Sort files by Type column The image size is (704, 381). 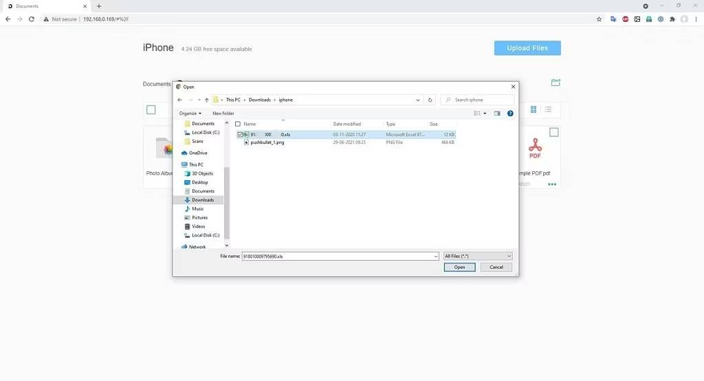pos(390,124)
